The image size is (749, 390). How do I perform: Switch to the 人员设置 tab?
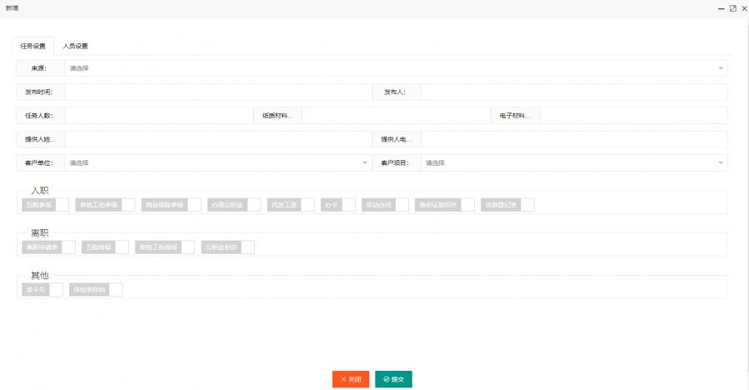pos(75,46)
